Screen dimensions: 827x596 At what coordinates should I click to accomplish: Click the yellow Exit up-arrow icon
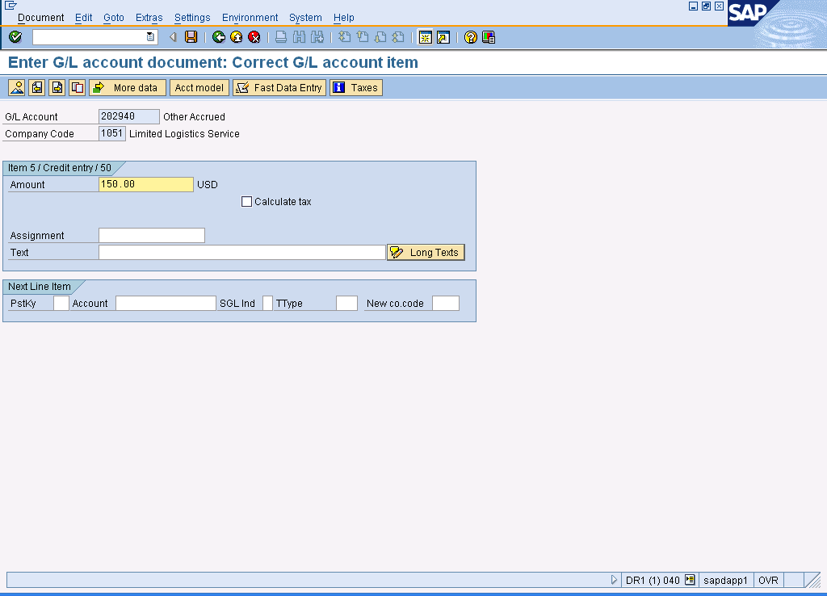pos(237,37)
